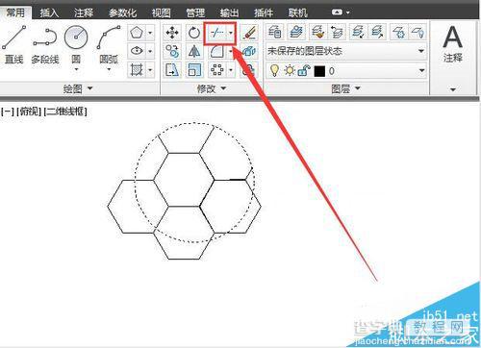Expand the 修改 (Modify) panel

(212, 88)
